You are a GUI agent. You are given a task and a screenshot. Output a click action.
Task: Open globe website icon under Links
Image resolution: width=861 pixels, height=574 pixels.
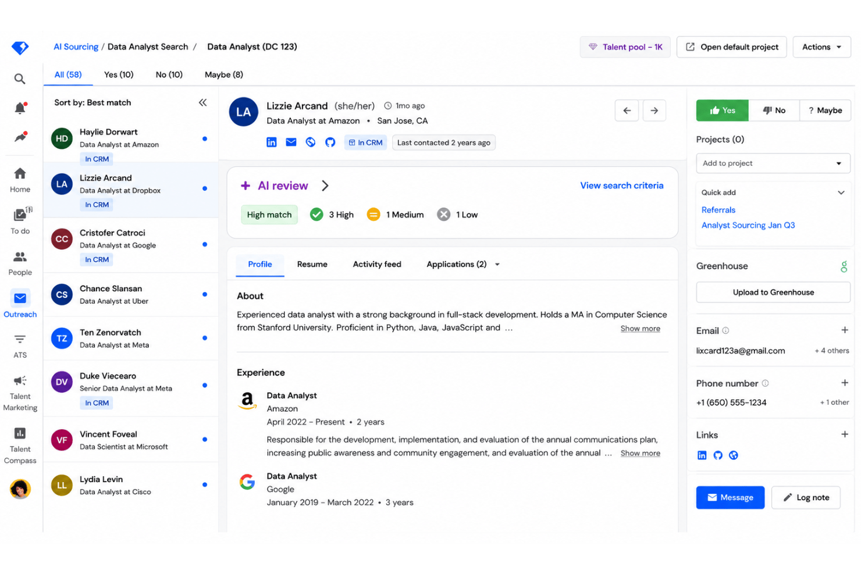734,455
